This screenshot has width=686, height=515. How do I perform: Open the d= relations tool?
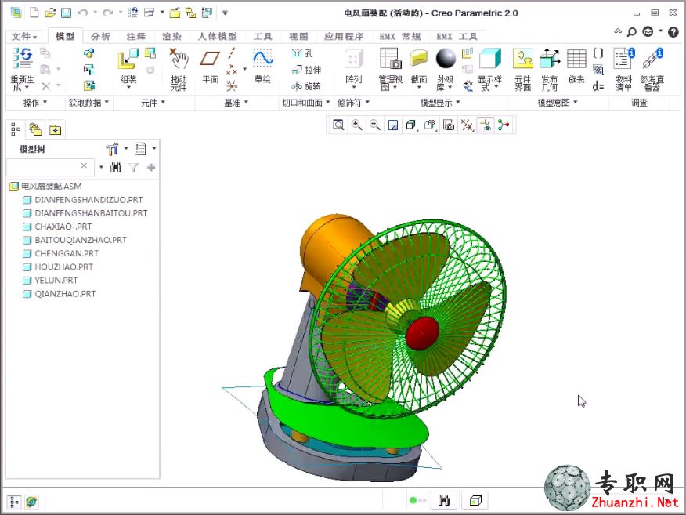(x=598, y=86)
